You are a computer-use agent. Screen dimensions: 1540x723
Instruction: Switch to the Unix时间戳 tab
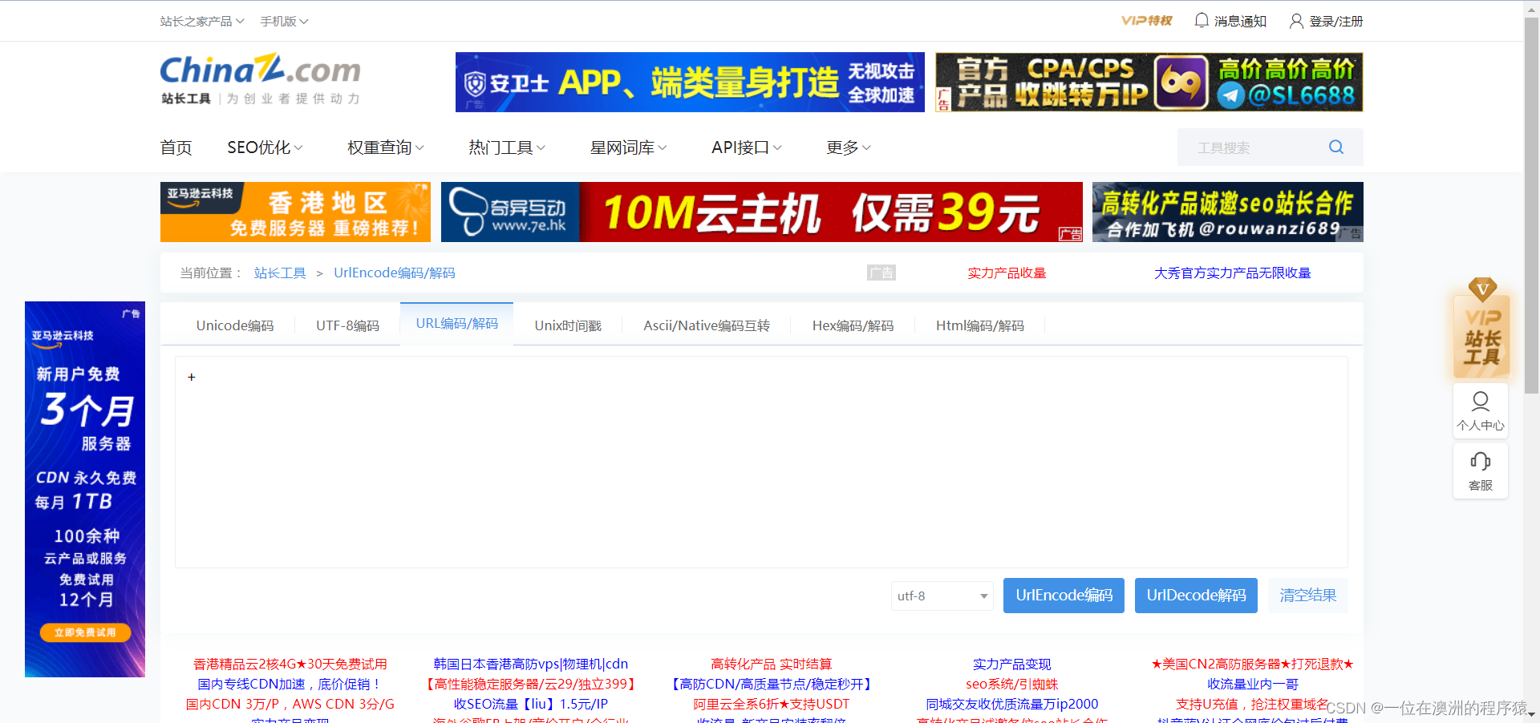tap(568, 325)
